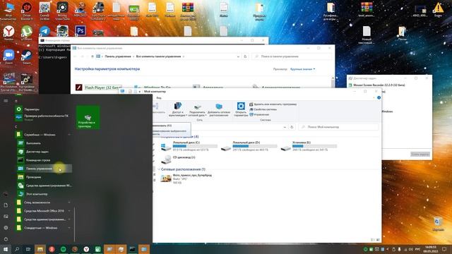Open Photoshop desktop shortcut
The image size is (452, 254).
point(81,30)
